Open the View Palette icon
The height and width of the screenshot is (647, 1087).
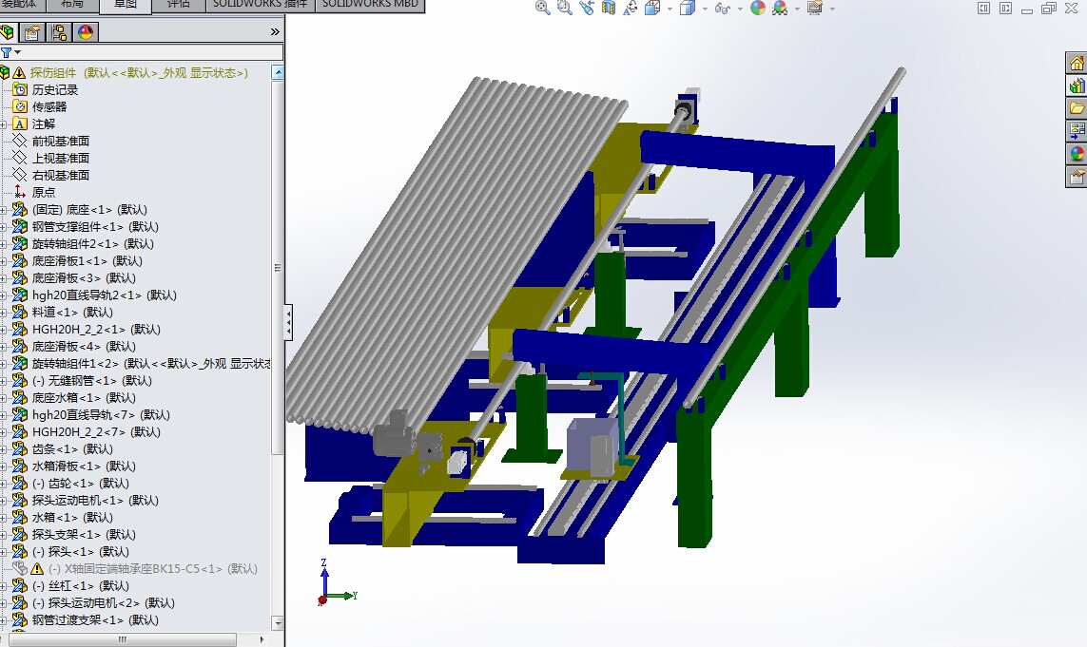click(x=1076, y=131)
